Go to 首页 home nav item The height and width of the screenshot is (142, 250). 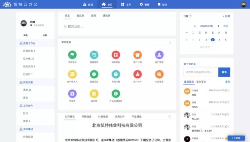tap(107, 4)
